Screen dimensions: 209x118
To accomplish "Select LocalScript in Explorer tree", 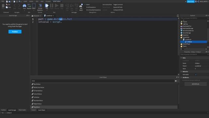I will (188, 39).
